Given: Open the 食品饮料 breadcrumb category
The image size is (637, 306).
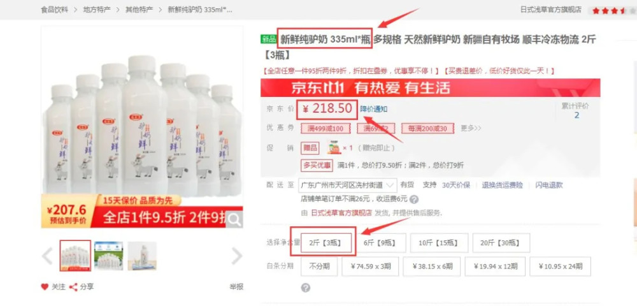Looking at the screenshot, I should click(54, 10).
